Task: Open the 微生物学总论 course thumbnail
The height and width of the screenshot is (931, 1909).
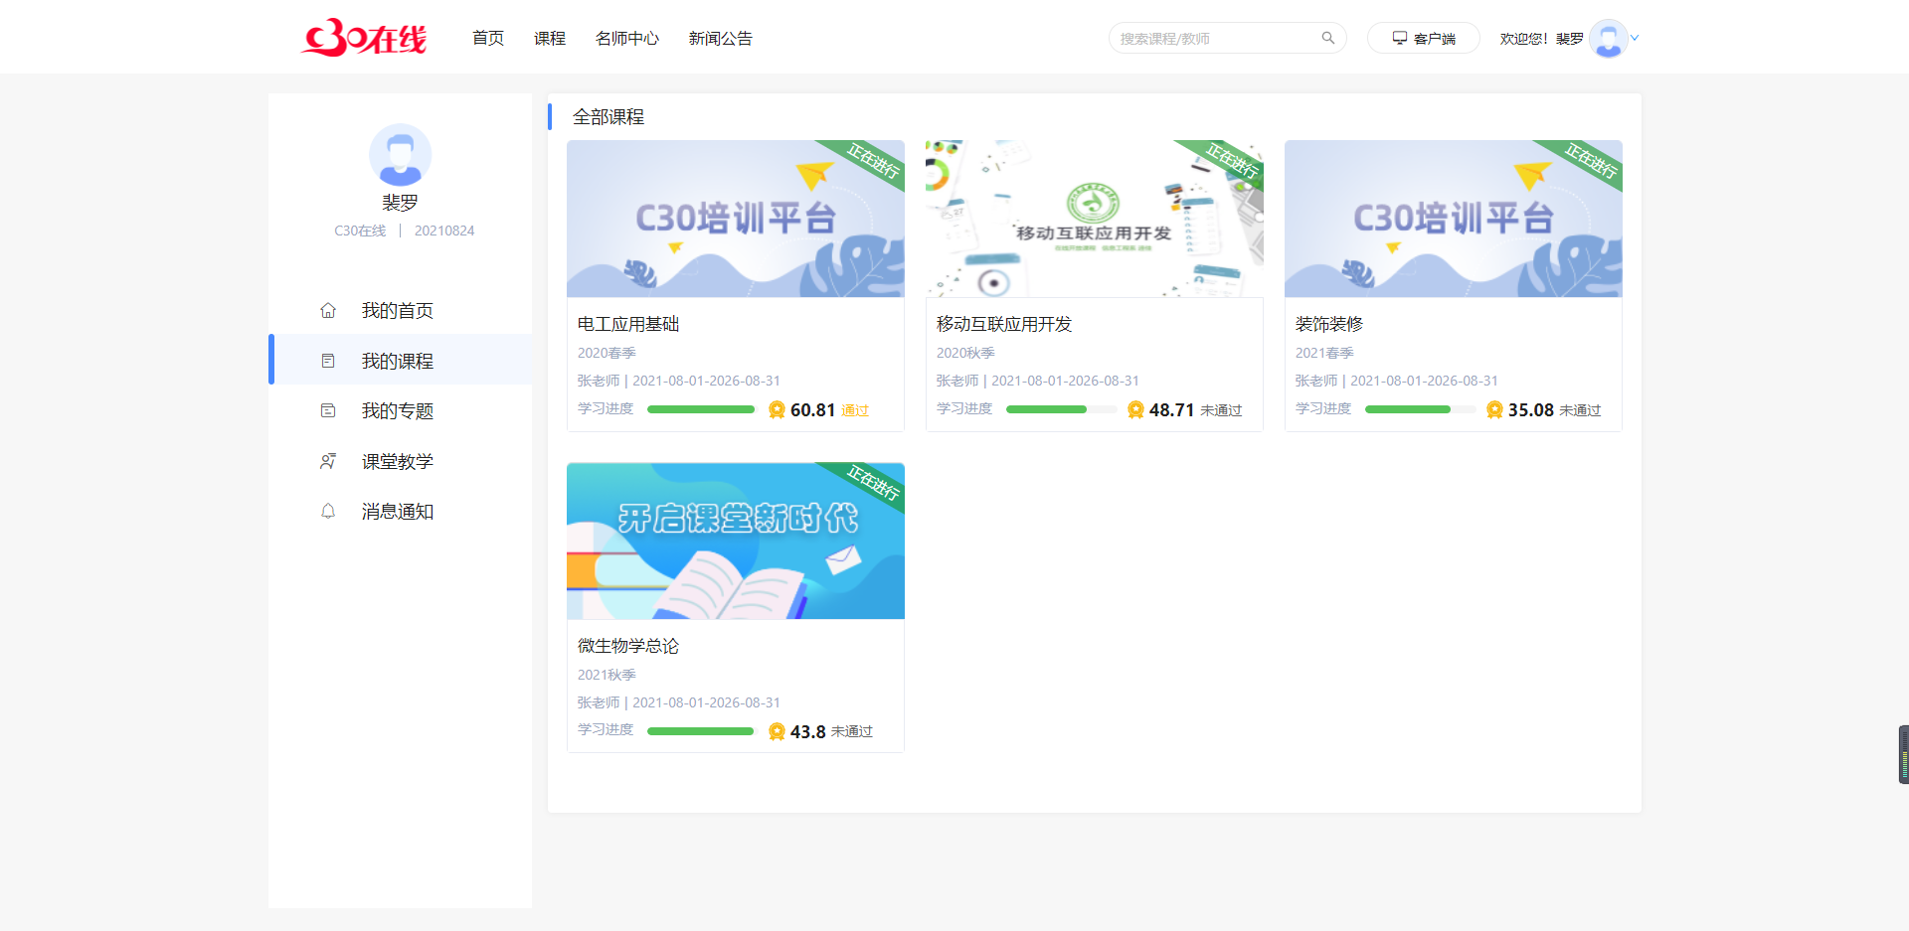Action: (735, 541)
